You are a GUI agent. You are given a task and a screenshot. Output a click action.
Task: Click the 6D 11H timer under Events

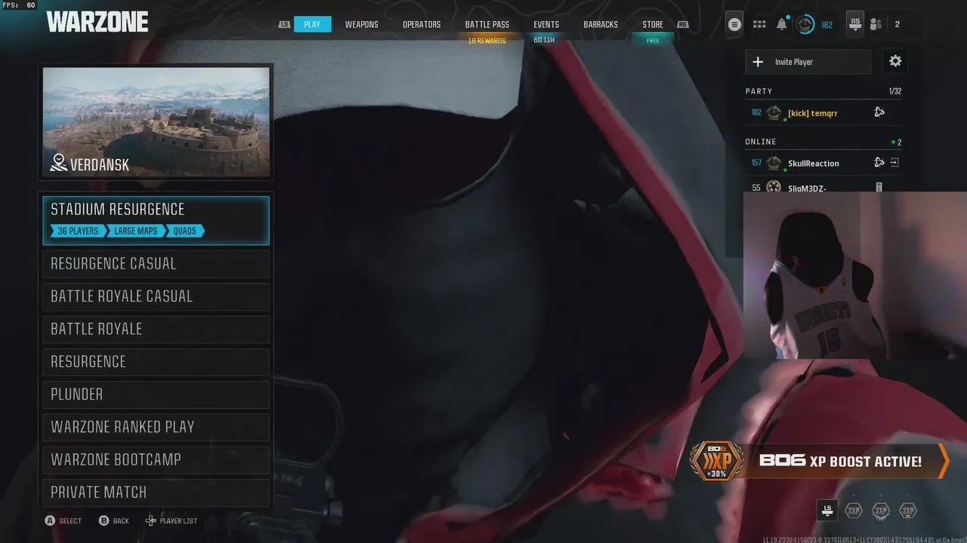pos(544,40)
